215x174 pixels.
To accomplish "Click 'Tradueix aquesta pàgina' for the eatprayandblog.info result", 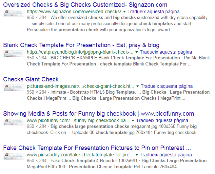I will [166, 52].
